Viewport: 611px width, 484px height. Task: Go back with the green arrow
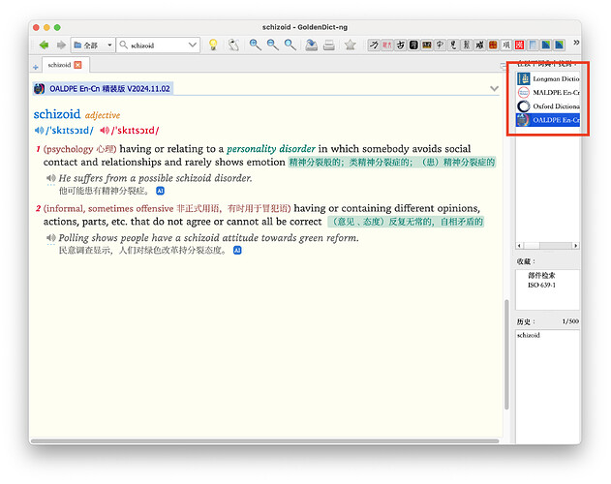click(44, 45)
